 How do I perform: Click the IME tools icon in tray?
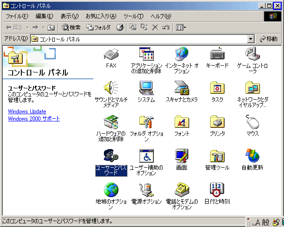pyautogui.click(x=276, y=222)
